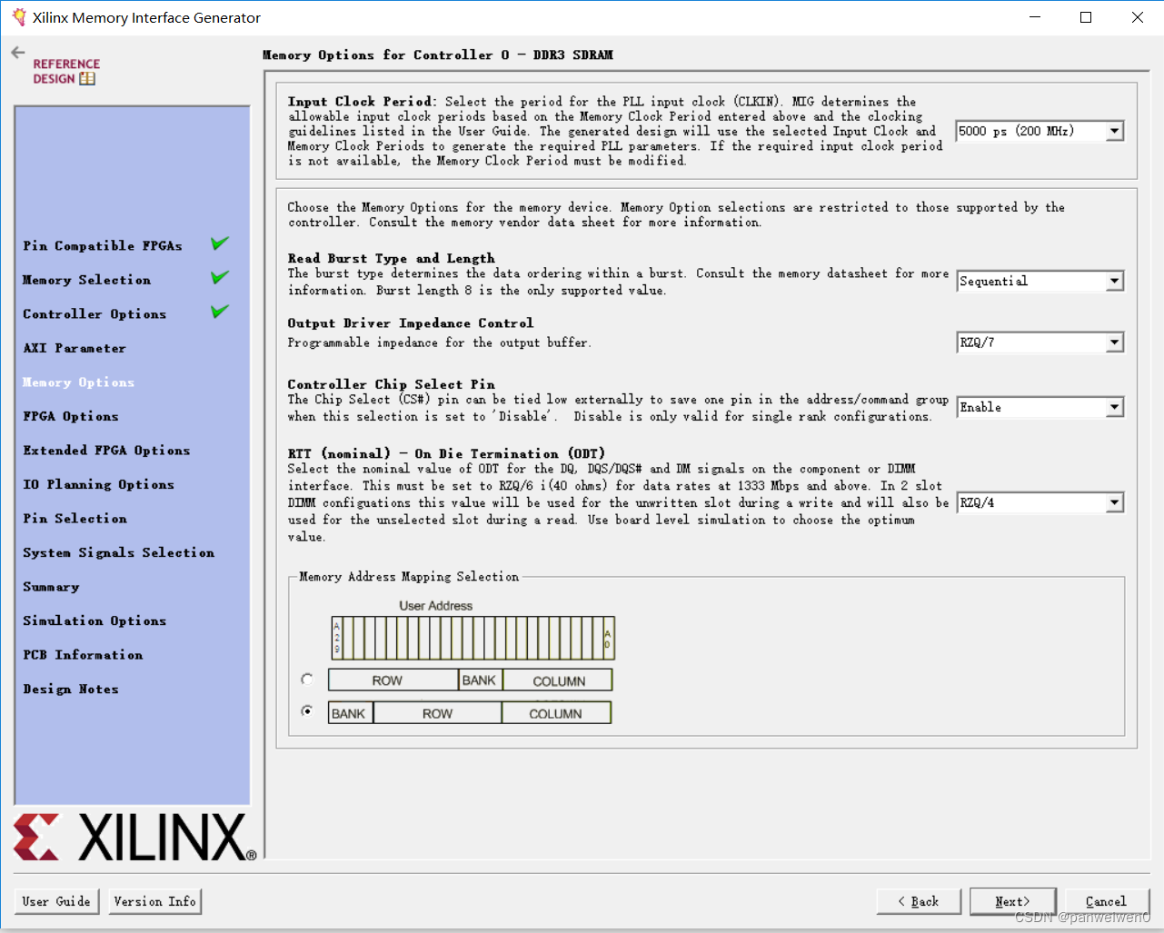Open the User Guide button

(57, 901)
